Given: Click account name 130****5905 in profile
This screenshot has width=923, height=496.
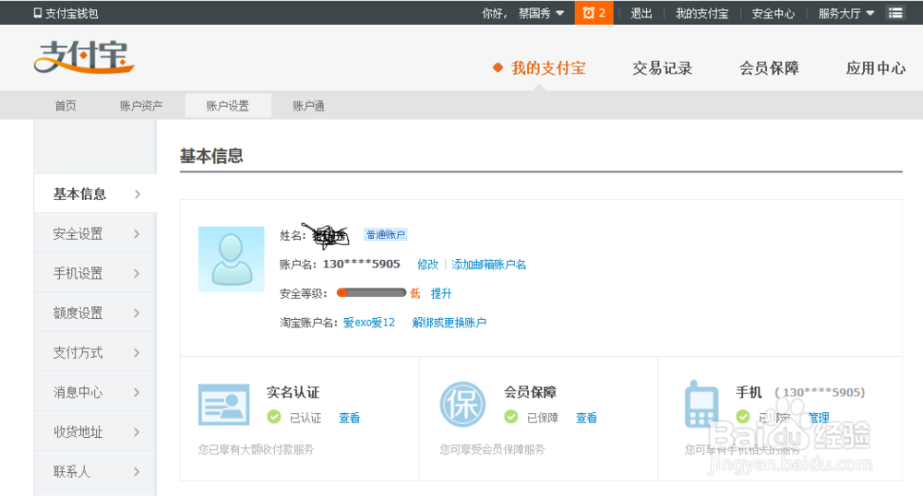Looking at the screenshot, I should point(362,264).
